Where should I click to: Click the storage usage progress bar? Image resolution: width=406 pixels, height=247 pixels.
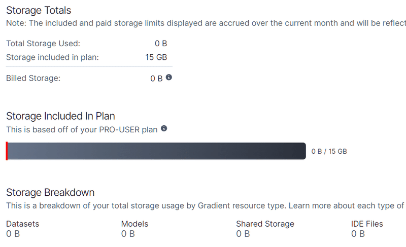(156, 151)
